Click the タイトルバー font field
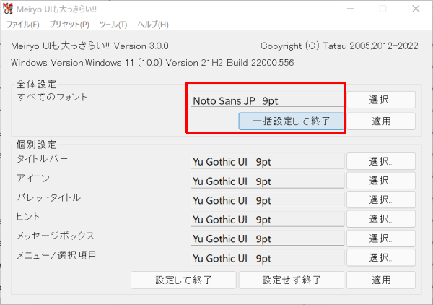433x305 pixels. pos(267,161)
